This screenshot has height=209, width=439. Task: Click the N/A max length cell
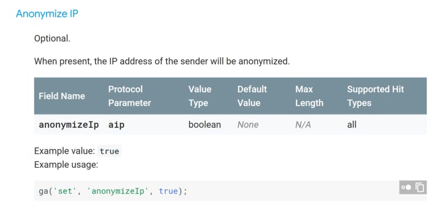(x=303, y=125)
